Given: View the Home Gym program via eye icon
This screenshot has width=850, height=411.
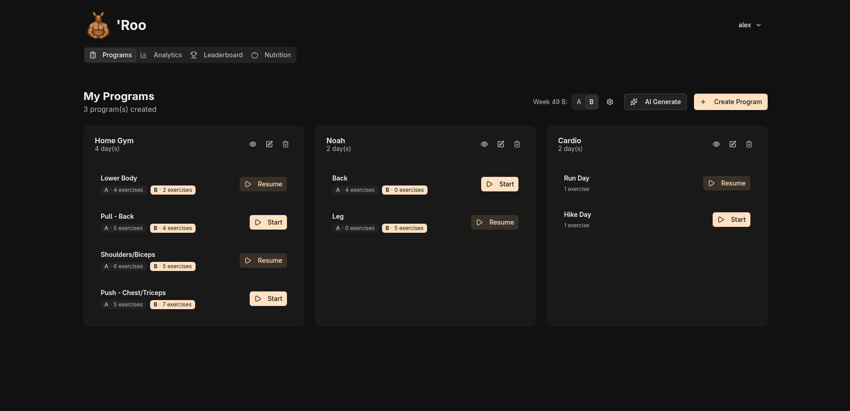Looking at the screenshot, I should pos(253,144).
